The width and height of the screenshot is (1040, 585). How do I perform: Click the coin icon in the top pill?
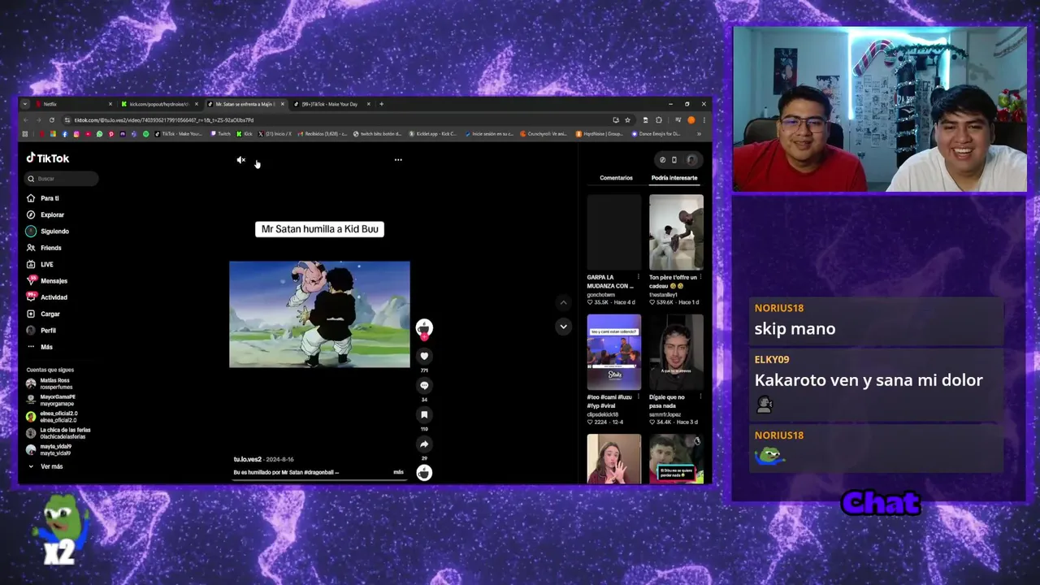click(x=662, y=160)
